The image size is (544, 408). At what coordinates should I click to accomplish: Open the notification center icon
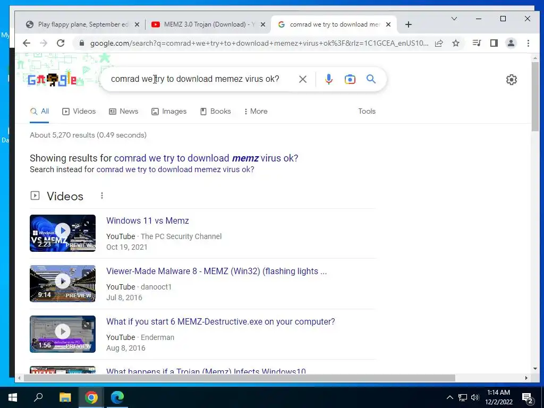click(x=528, y=398)
